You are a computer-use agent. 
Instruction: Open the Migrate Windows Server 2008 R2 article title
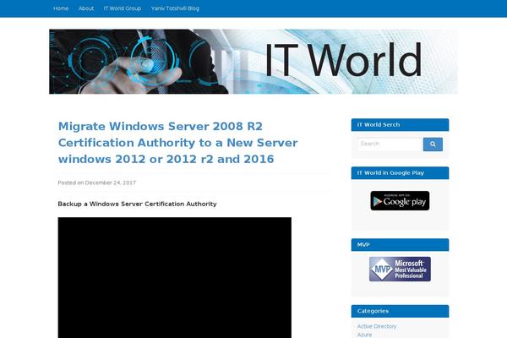(x=177, y=143)
